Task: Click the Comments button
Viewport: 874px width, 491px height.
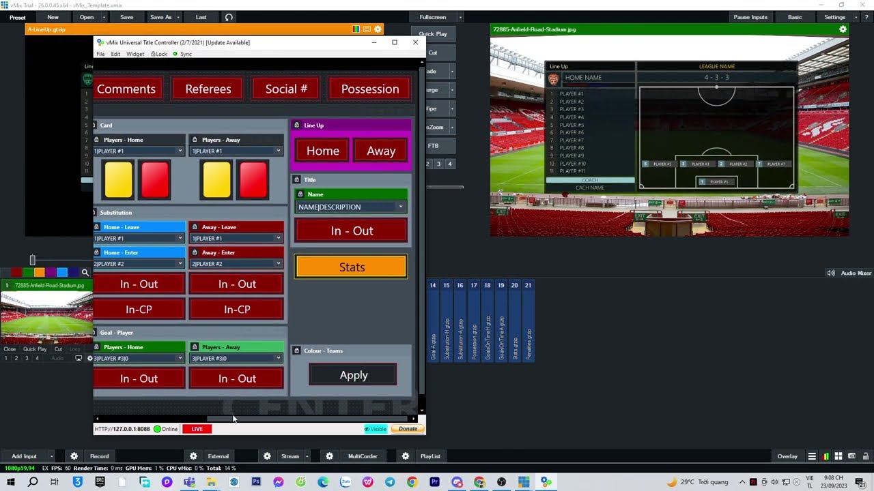Action: pyautogui.click(x=126, y=89)
